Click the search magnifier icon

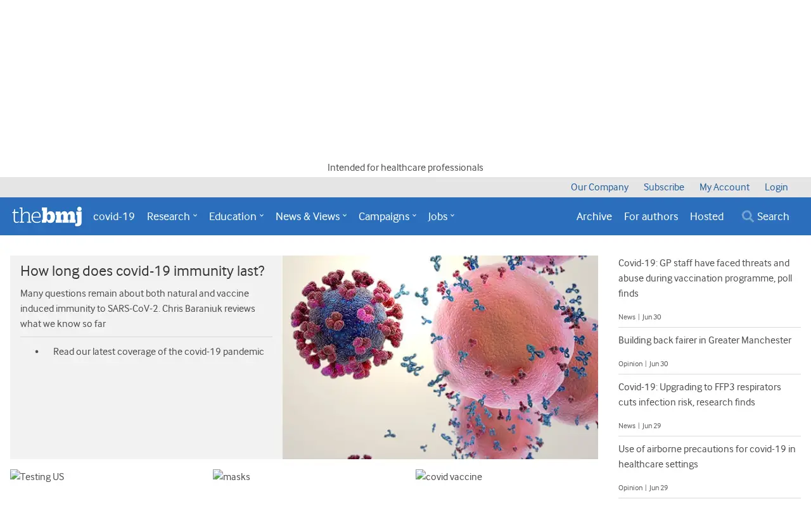coord(748,216)
